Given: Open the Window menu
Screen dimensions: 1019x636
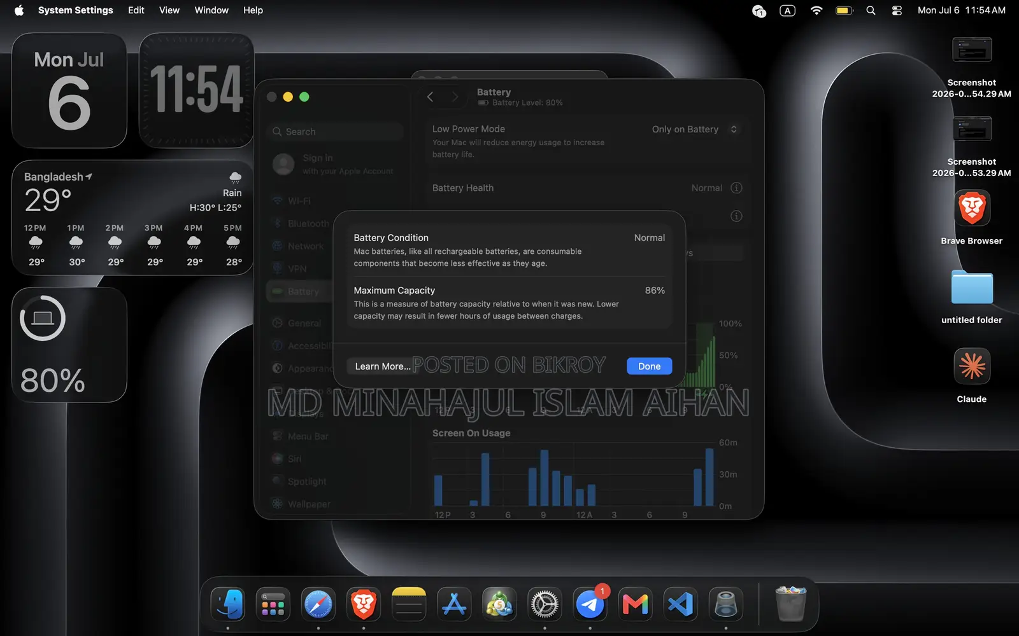Looking at the screenshot, I should coord(211,10).
